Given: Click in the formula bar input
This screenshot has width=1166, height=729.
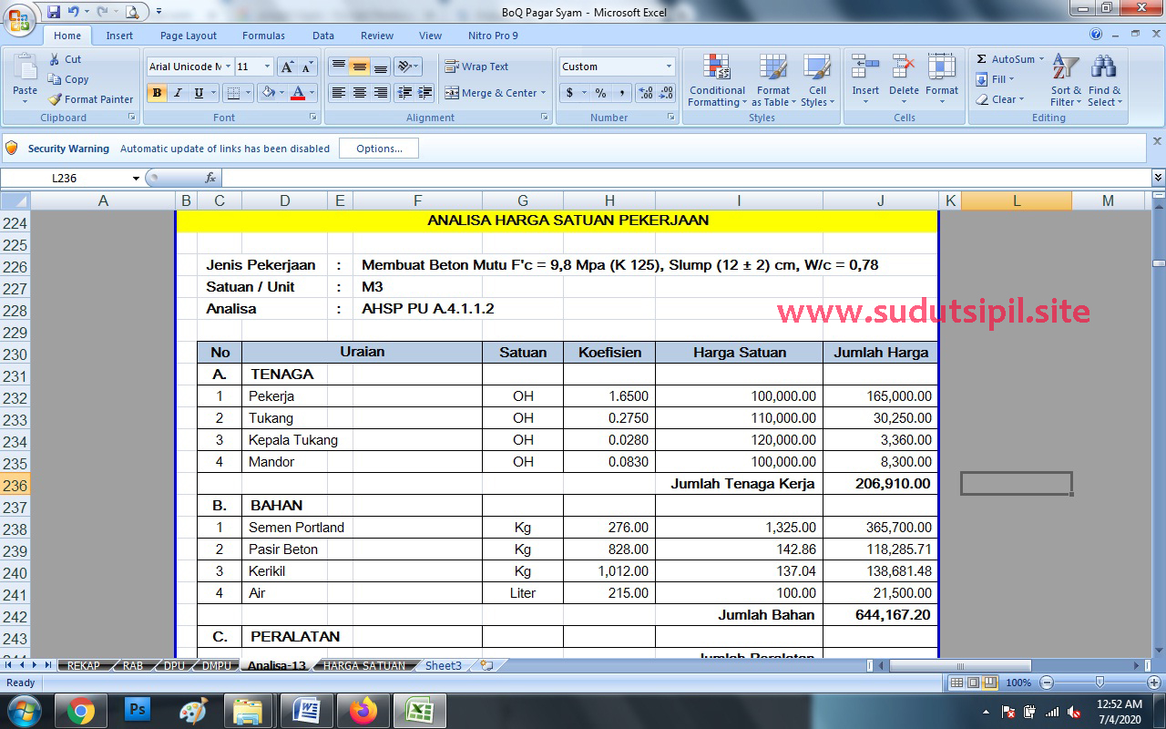Looking at the screenshot, I should (685, 178).
